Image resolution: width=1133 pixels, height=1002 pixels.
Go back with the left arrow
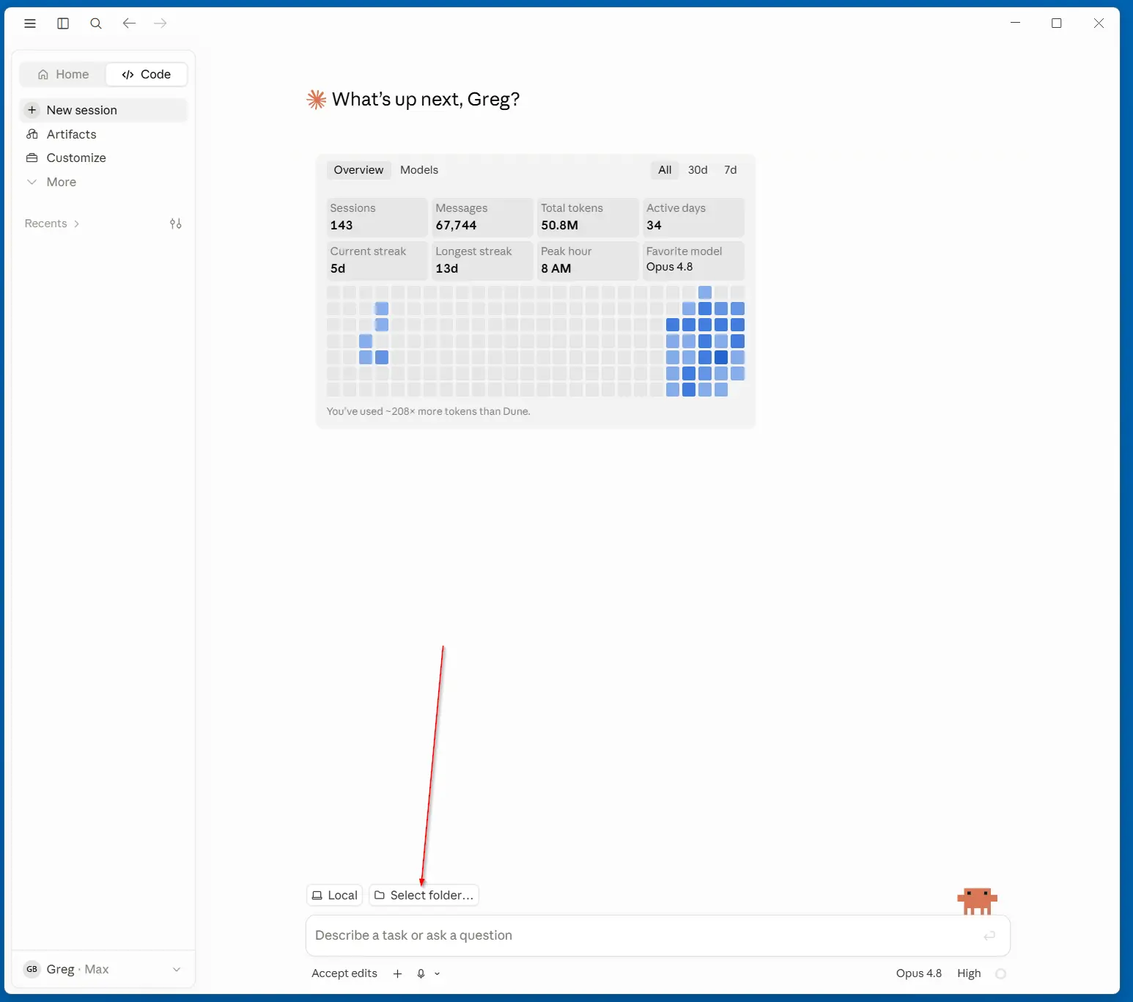(x=129, y=23)
